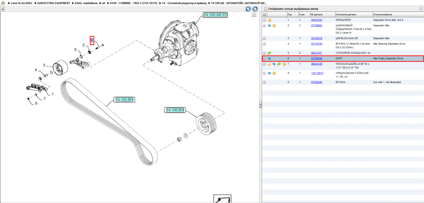Click the blue arrow icon for part 87708446
The image size is (424, 203).
[269, 58]
